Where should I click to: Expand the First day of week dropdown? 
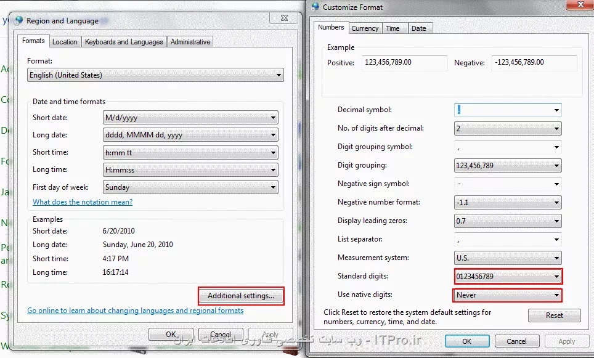pos(190,187)
